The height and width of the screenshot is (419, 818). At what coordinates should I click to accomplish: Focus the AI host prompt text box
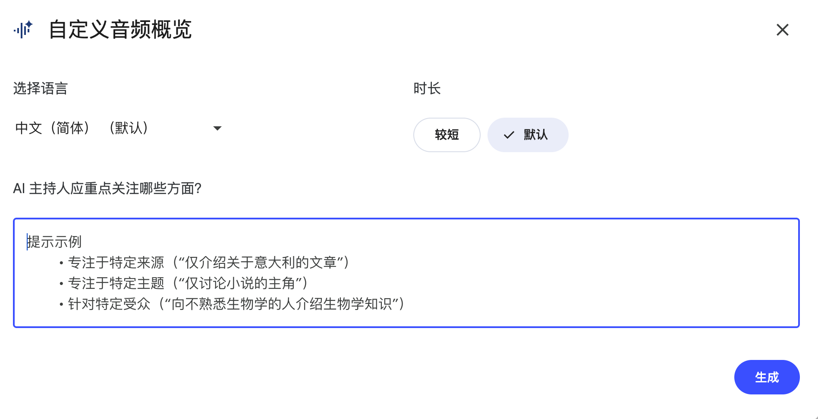pos(406,273)
